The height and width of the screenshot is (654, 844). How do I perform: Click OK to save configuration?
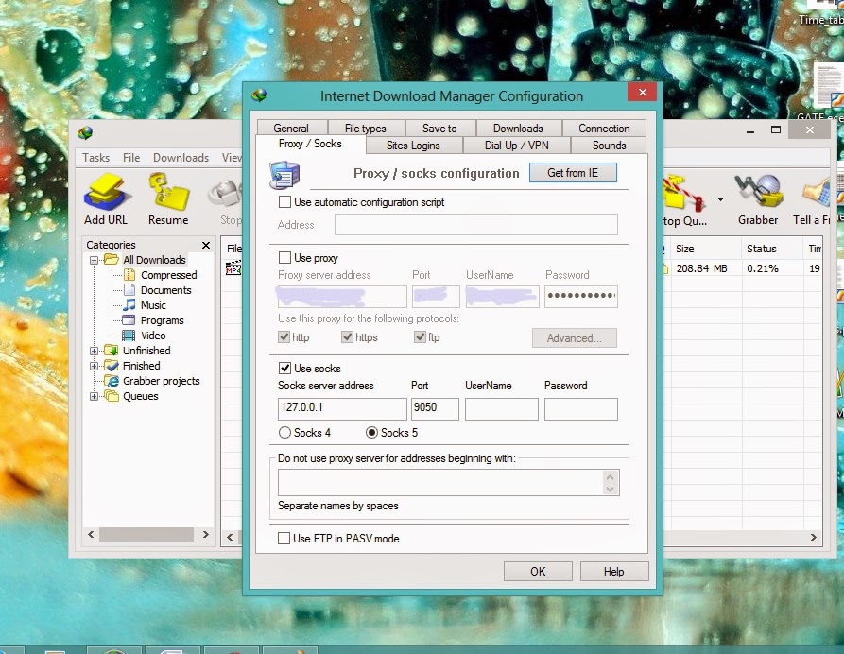pos(538,571)
